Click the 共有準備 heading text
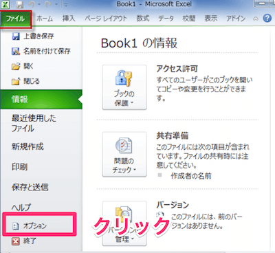The width and height of the screenshot is (275, 253). point(173,135)
